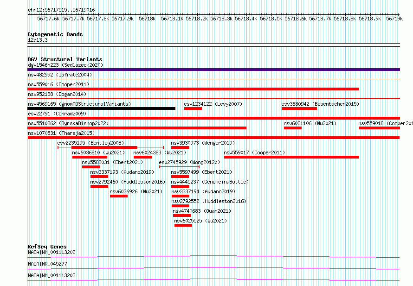Screen dimensions: 413x286
Task: Select the red nsv559017 variant bar
Action: tap(291, 157)
